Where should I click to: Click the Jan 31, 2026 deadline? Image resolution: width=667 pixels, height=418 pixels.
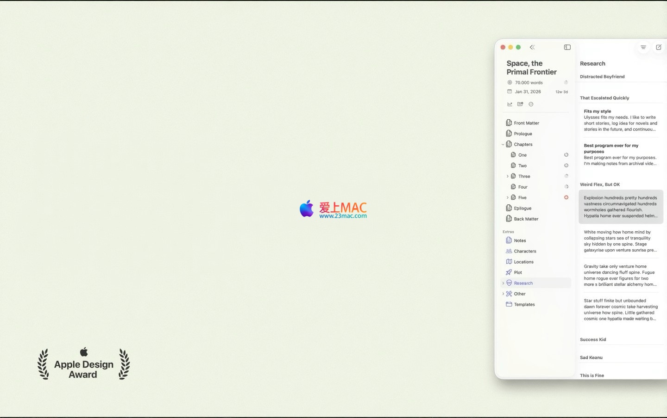click(x=528, y=92)
